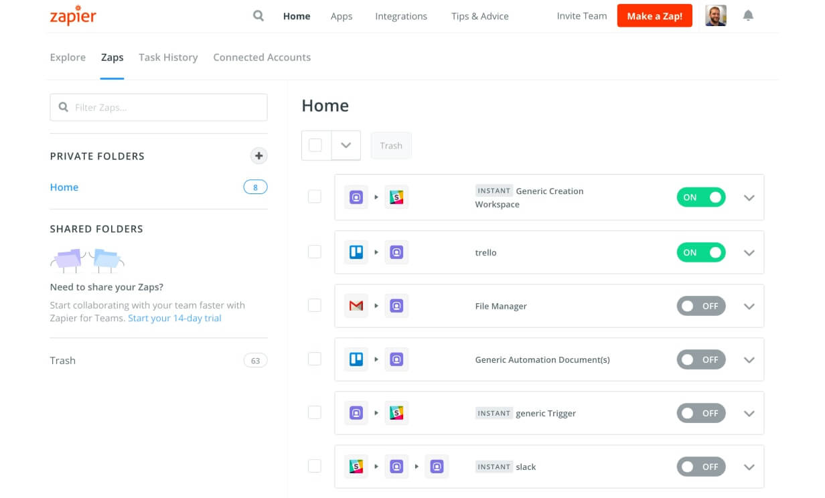Click Start your 14-day trial link
The height and width of the screenshot is (498, 825).
pos(175,318)
